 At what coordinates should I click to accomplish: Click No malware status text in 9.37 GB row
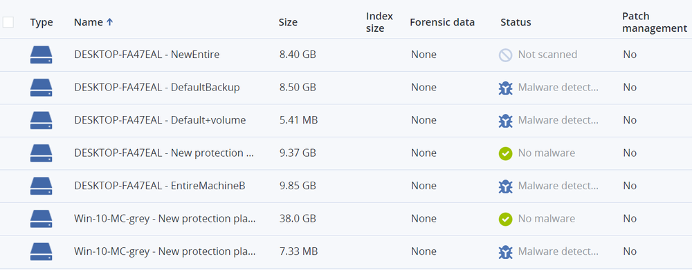[x=547, y=153]
